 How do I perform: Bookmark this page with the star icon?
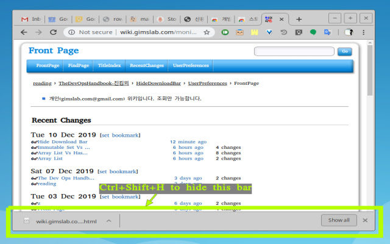[207, 32]
